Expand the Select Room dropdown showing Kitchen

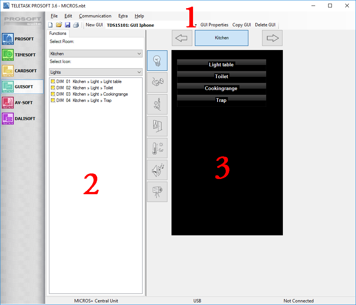click(x=96, y=54)
